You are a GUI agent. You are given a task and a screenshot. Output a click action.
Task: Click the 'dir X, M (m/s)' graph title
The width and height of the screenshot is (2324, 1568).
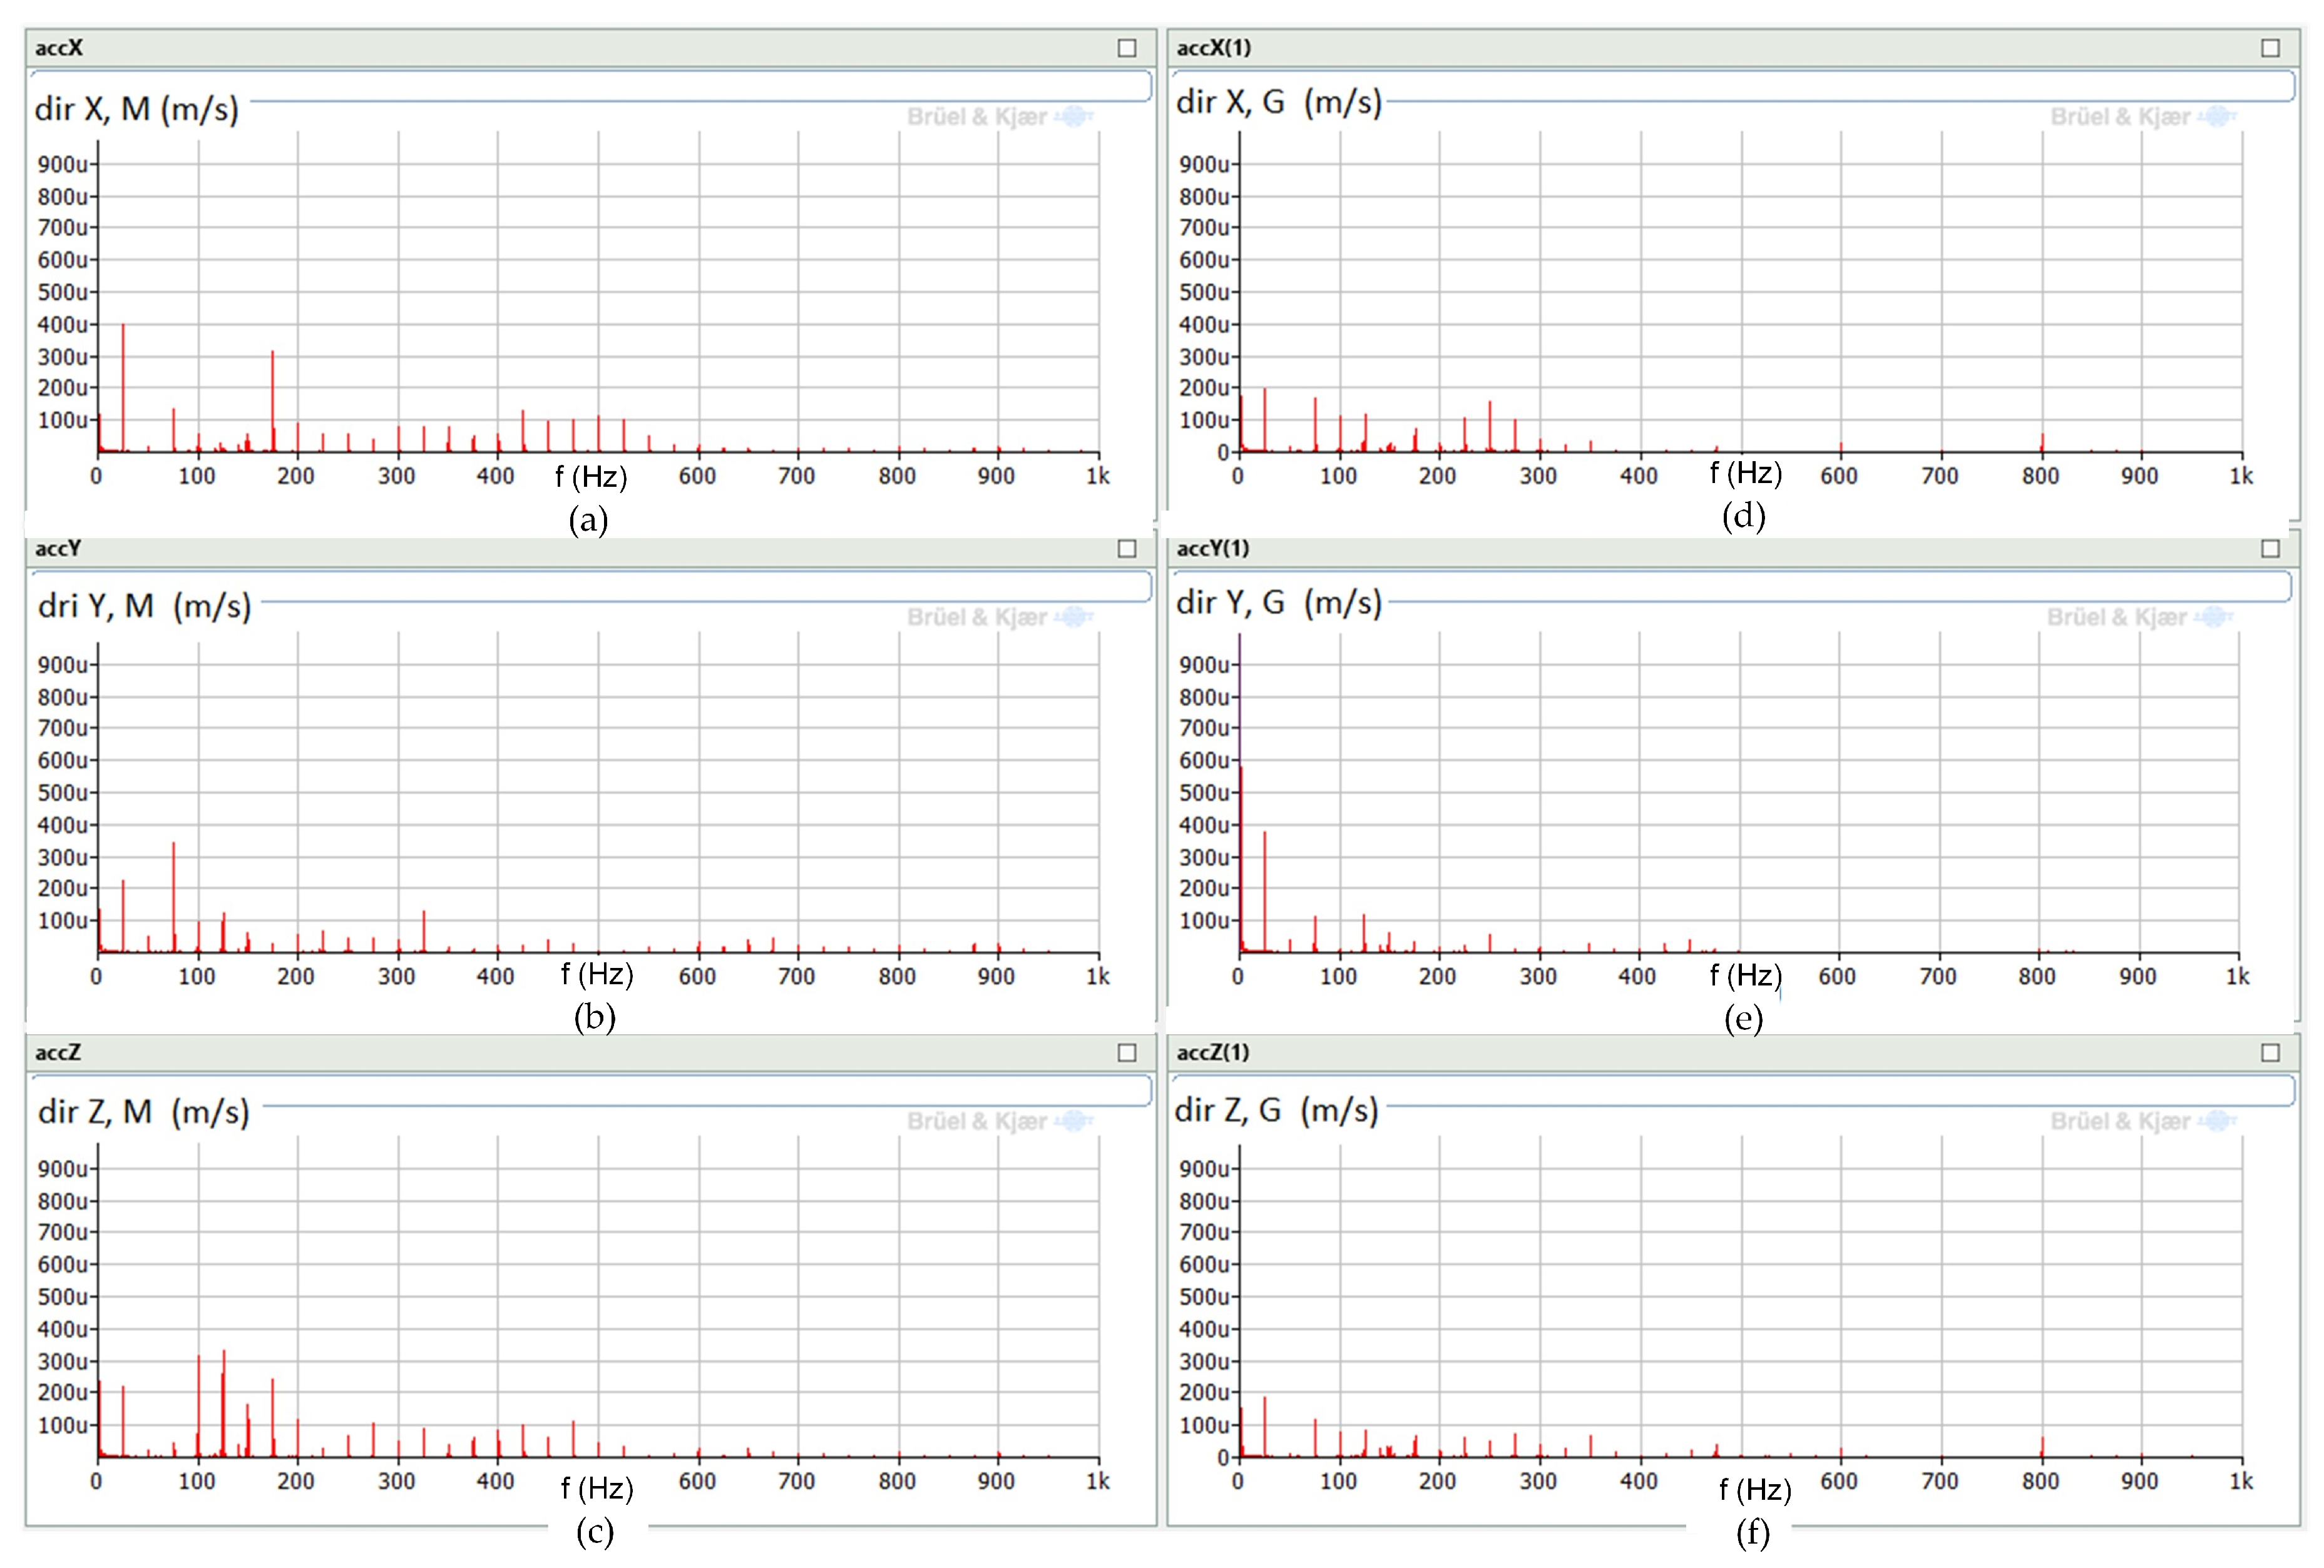137,109
